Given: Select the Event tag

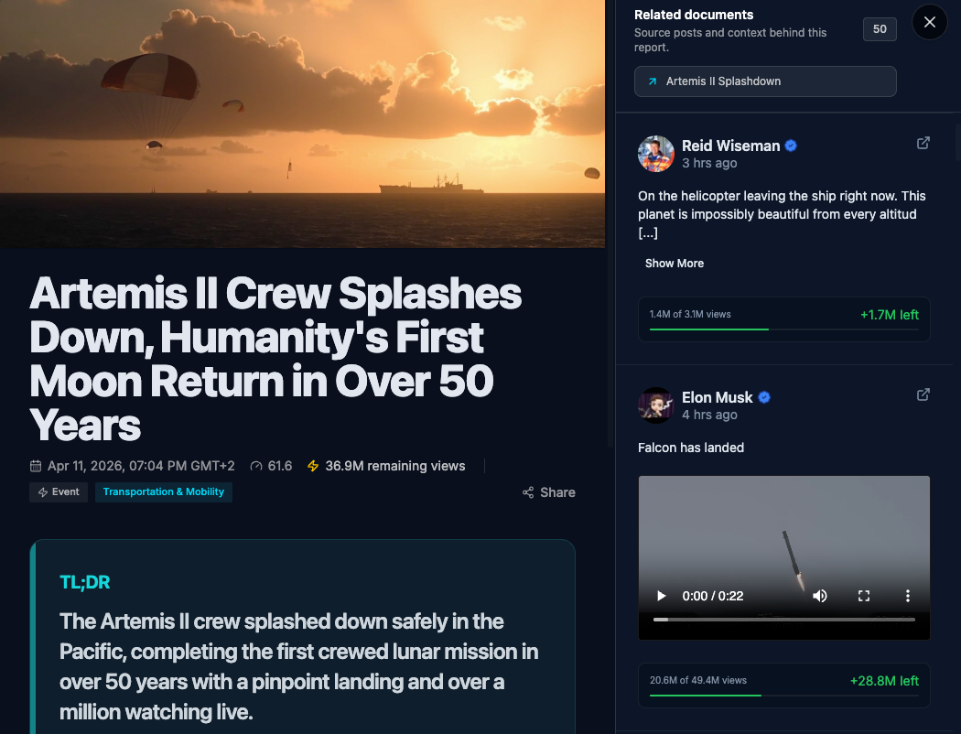Looking at the screenshot, I should point(59,492).
